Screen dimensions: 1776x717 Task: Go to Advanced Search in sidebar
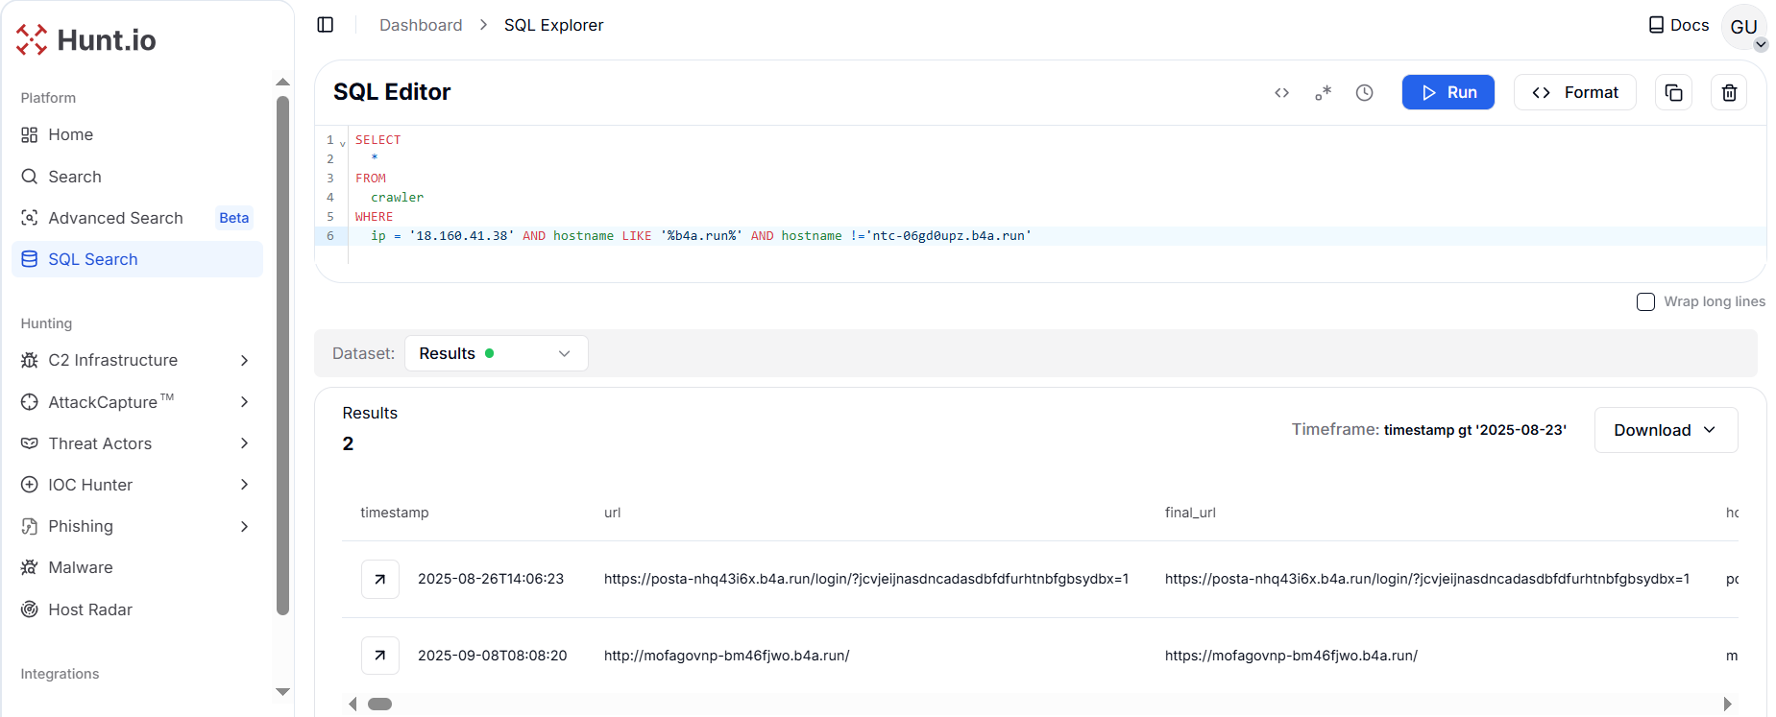[115, 218]
